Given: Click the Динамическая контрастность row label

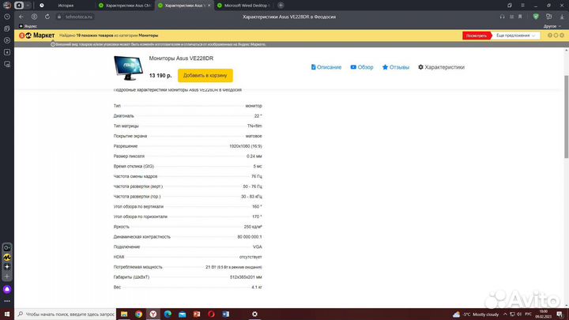Looking at the screenshot, I should pyautogui.click(x=142, y=236).
